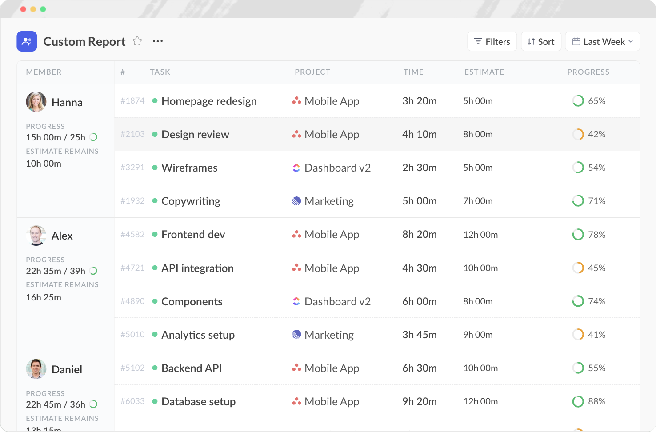
Task: Click the TASK column header
Action: pos(160,72)
